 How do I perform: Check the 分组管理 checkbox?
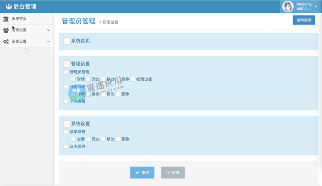pyautogui.click(x=66, y=87)
